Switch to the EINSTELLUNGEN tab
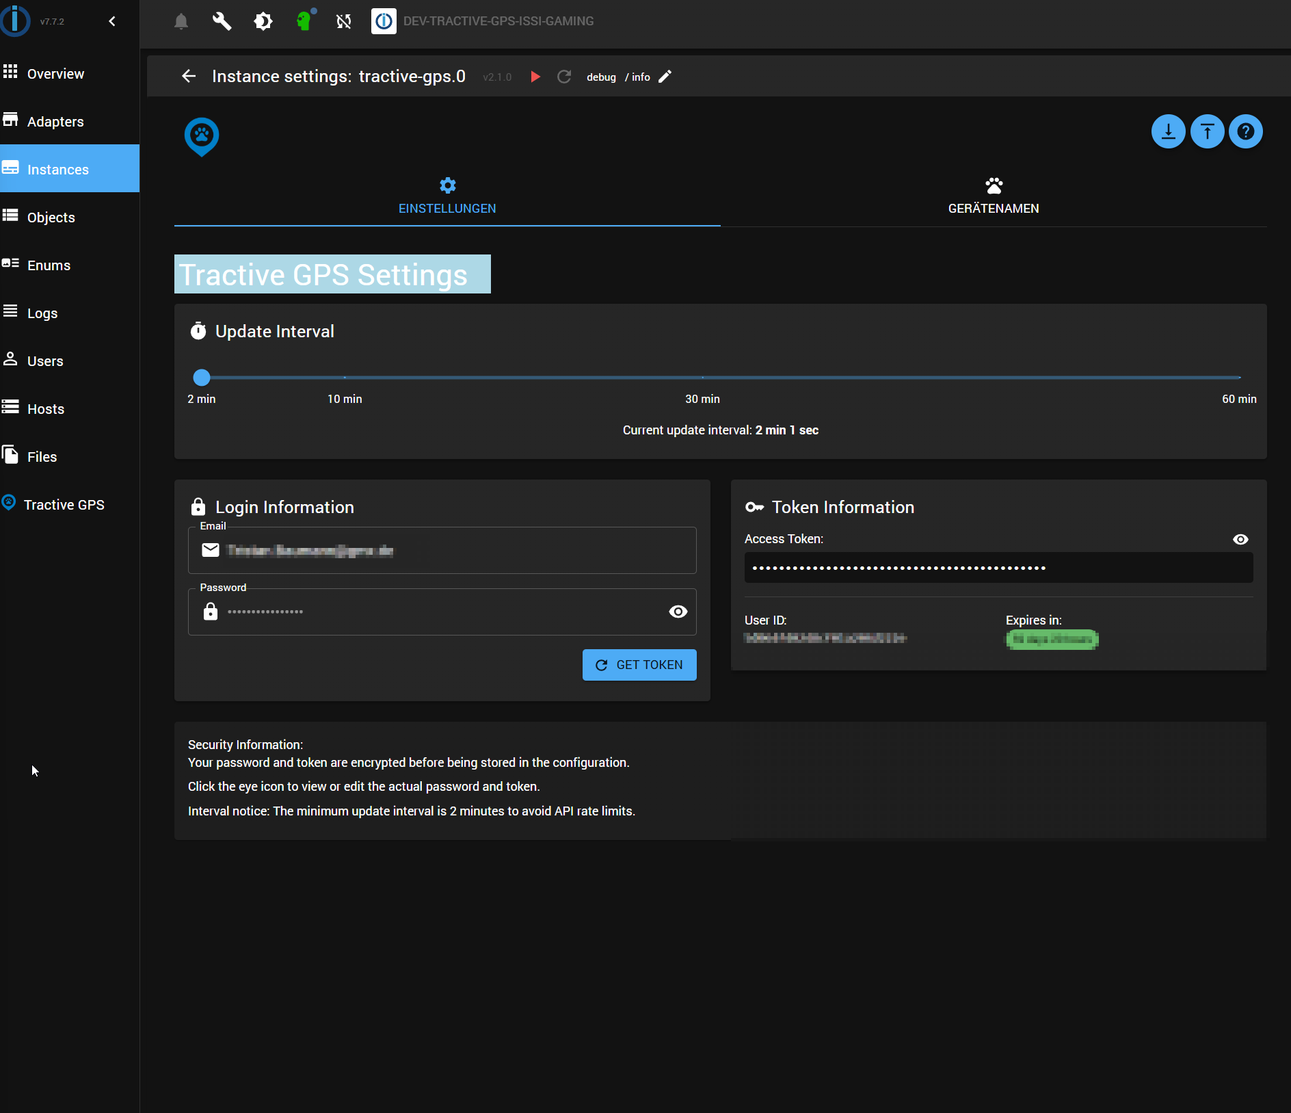This screenshot has height=1113, width=1291. point(447,197)
